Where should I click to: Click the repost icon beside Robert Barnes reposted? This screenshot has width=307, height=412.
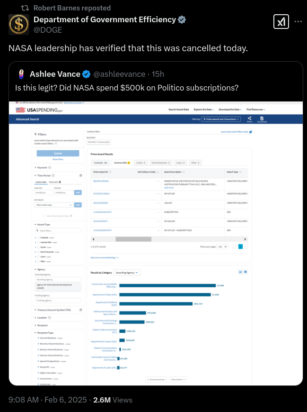pos(25,8)
